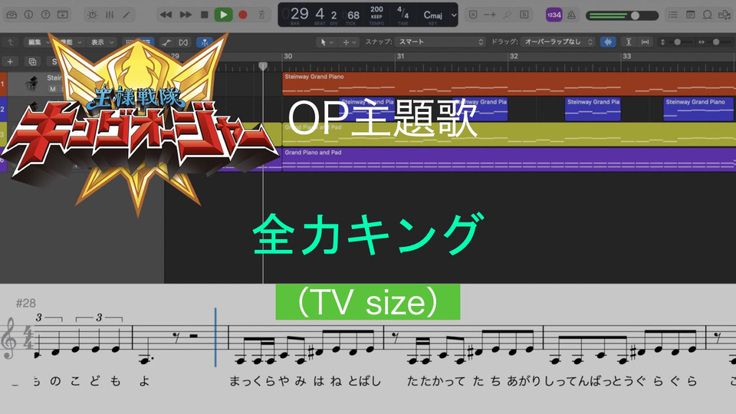Image resolution: width=736 pixels, height=414 pixels.
Task: Toggle the blue Catch Playhead button
Action: pyautogui.click(x=204, y=42)
